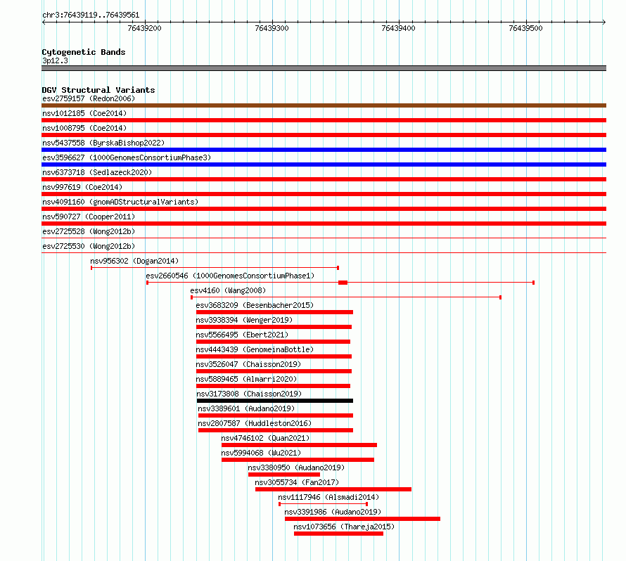The image size is (626, 561).
Task: Select the gray 3p12.3 band bar
Action: 324,68
